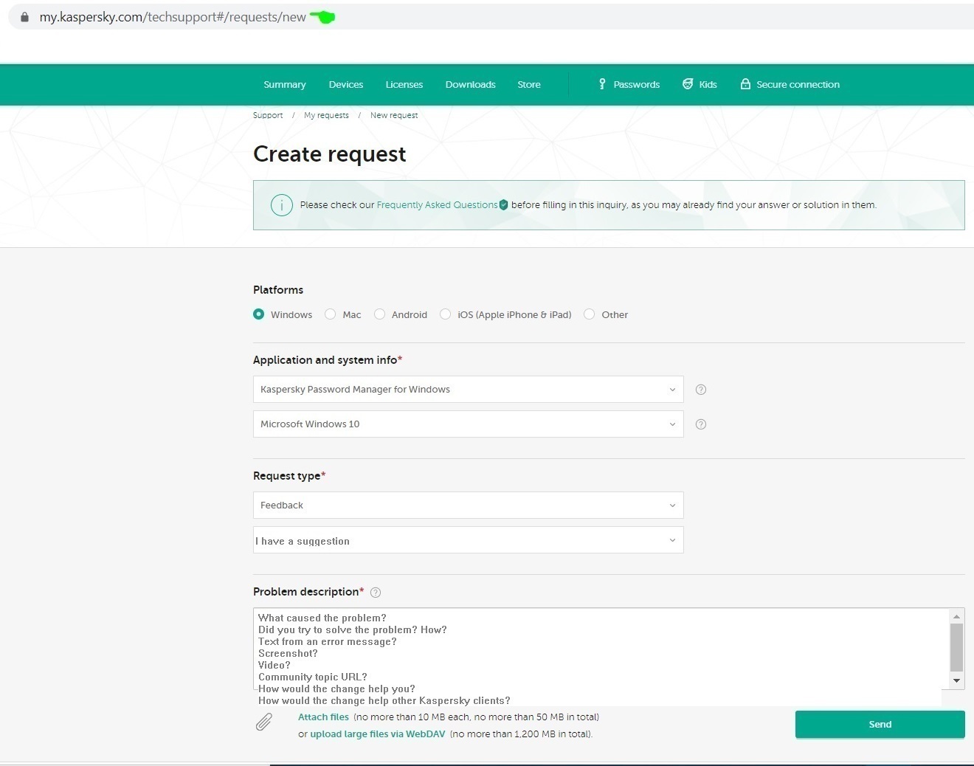Click the description scrollbar up arrow

pyautogui.click(x=957, y=616)
